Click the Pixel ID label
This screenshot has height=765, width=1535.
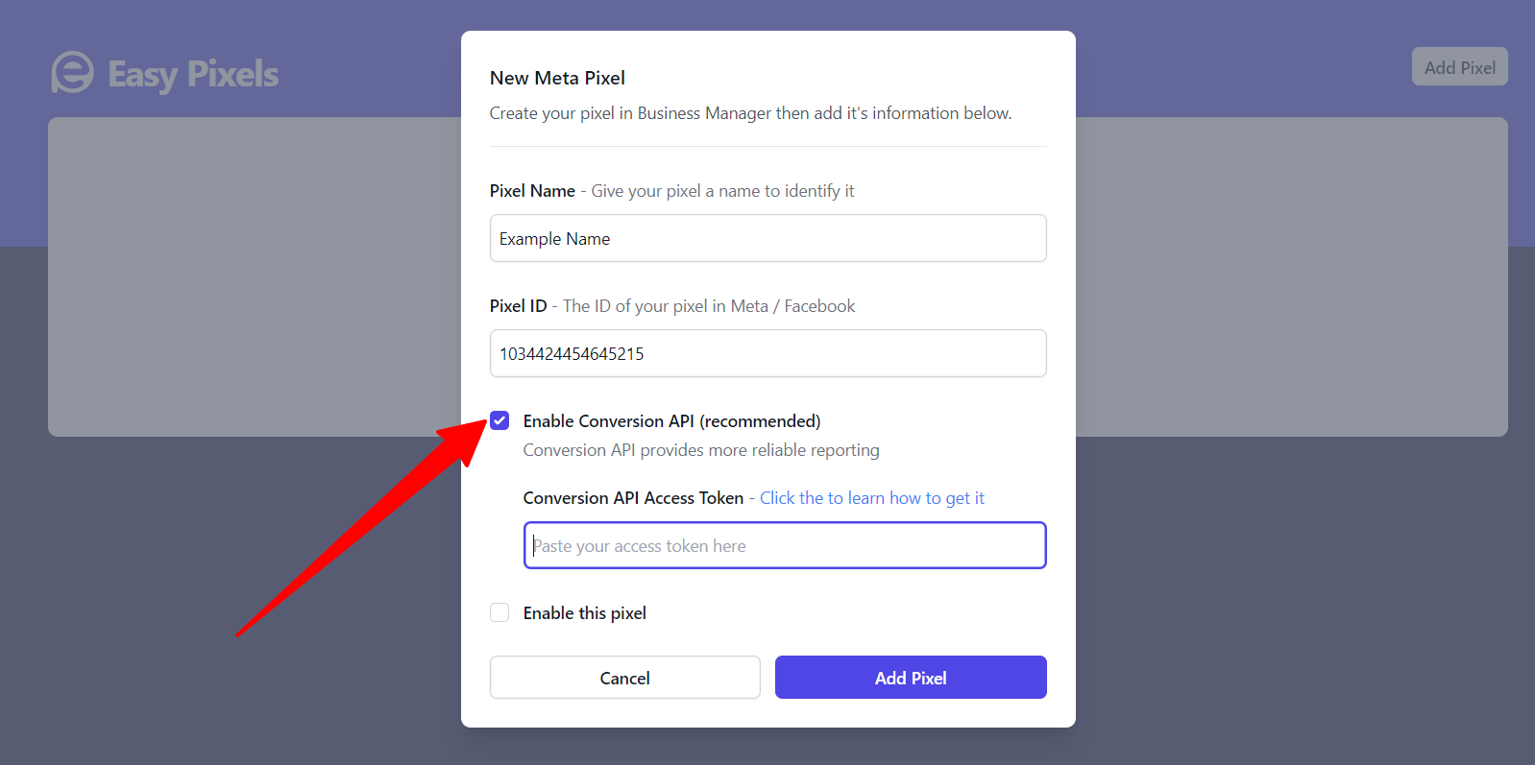518,305
